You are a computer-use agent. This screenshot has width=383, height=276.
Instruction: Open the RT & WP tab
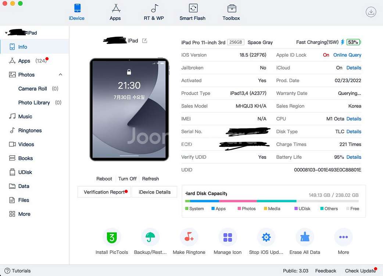154,12
